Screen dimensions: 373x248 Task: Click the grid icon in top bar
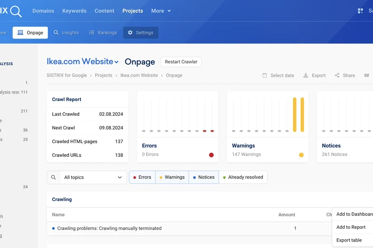coord(360,11)
